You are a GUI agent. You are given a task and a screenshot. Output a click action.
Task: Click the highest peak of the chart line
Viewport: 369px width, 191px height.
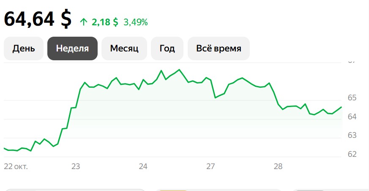pos(179,70)
